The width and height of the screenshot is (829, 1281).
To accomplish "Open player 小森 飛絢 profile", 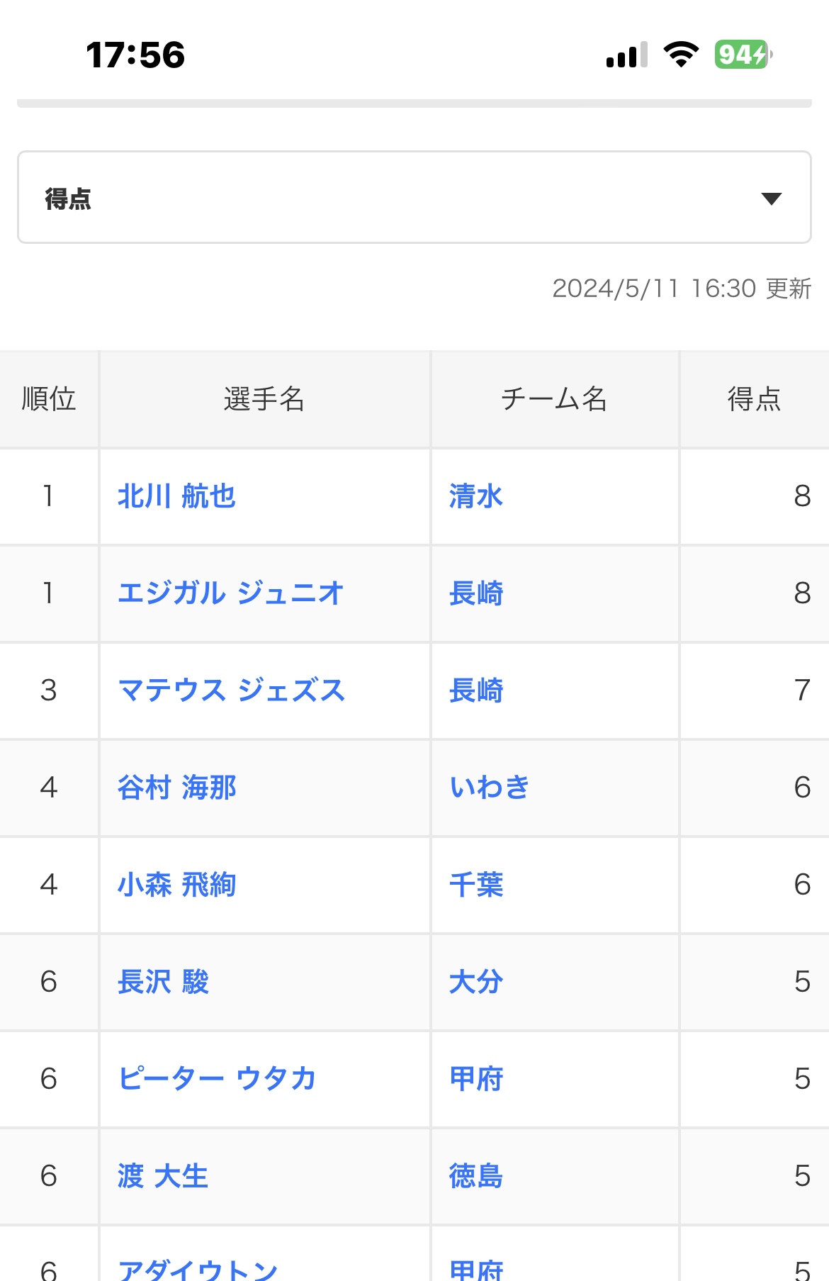I will (x=176, y=885).
